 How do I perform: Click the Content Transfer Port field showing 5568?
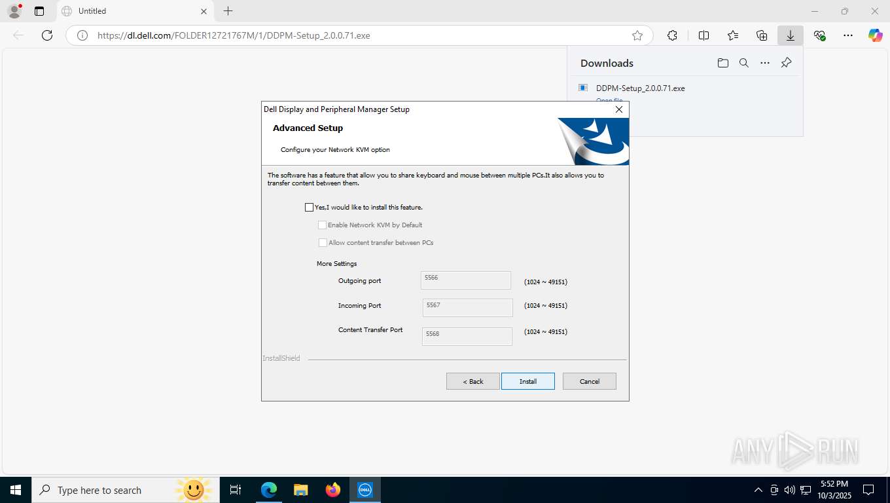coord(467,337)
